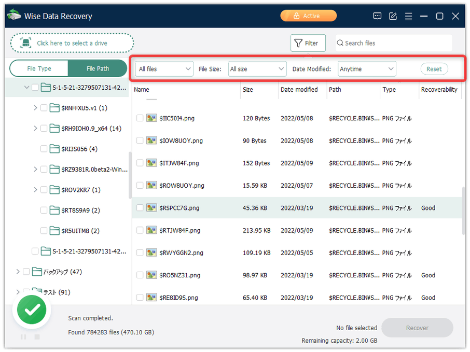Expand the $RZ9381R.0beta2-Win folder
Image resolution: width=470 pixels, height=352 pixels.
(35, 170)
